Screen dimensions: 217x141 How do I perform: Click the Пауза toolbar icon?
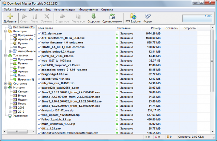pyautogui.click(x=35, y=16)
